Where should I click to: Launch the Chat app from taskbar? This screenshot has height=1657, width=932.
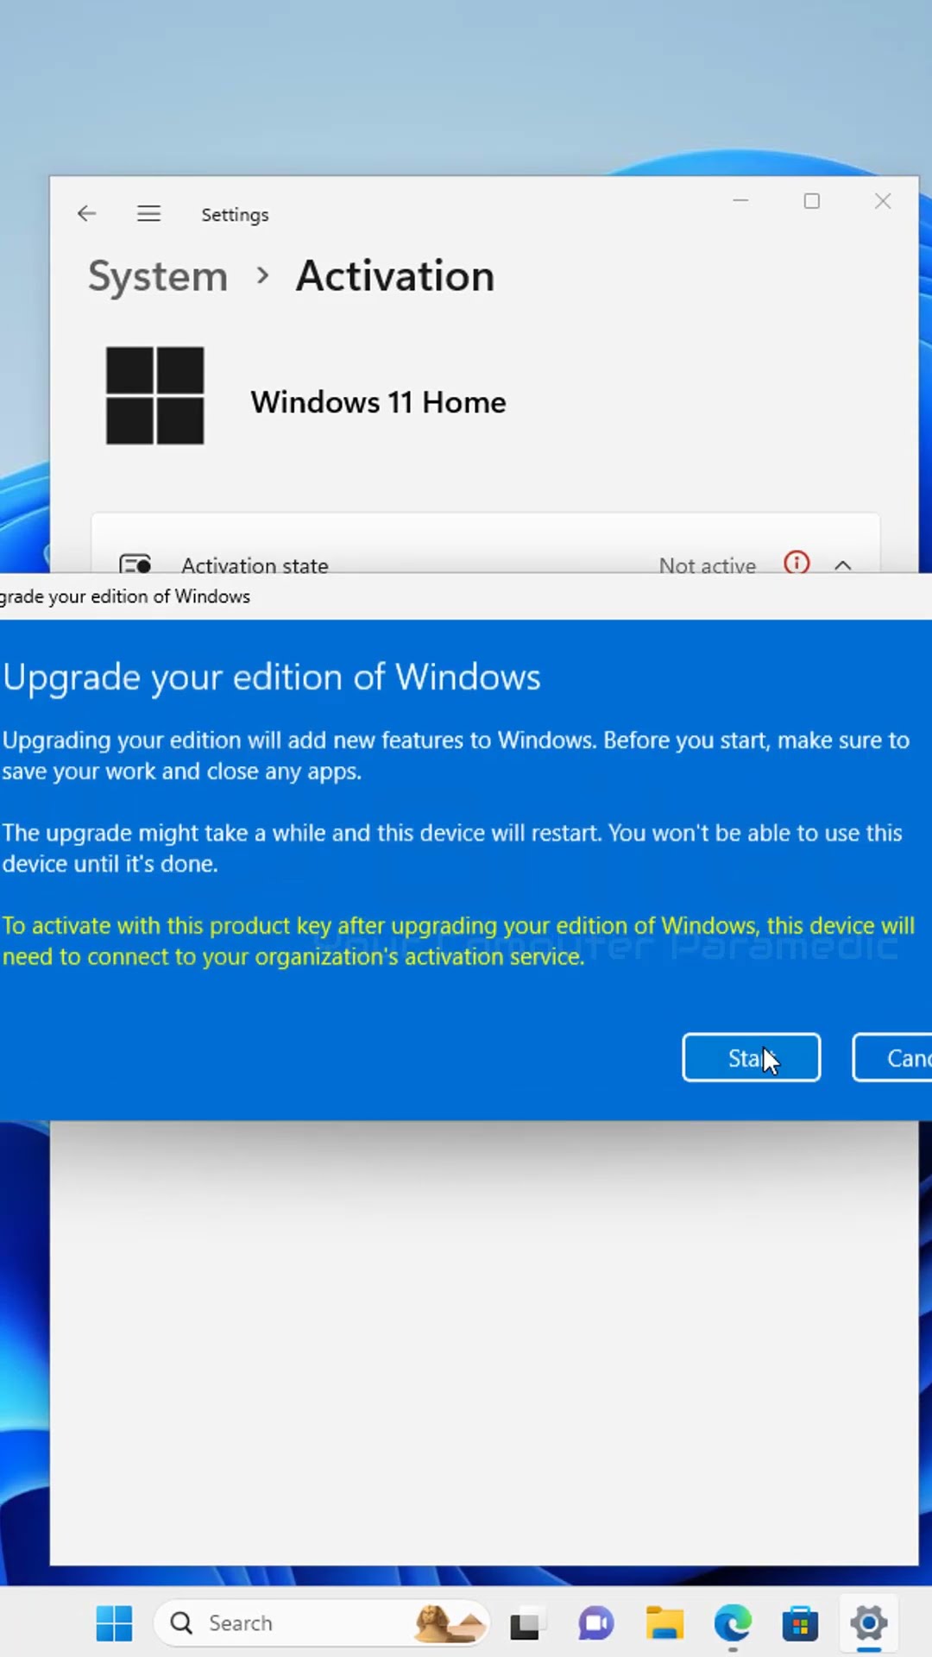(x=595, y=1623)
